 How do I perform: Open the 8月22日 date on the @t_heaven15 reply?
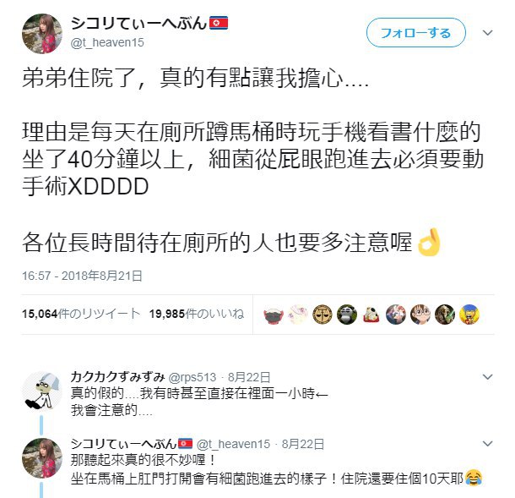[303, 444]
